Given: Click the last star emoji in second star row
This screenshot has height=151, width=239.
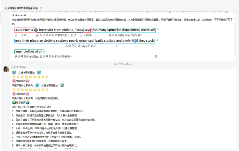Looking at the screenshot, I should [x=47, y=89].
